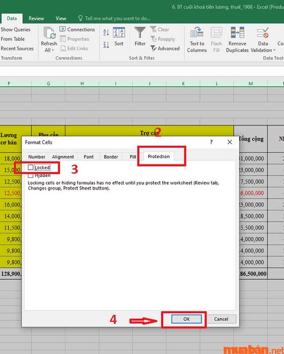This screenshot has width=284, height=354.
Task: Select column F cell starting 11,500
Action: pos(11,228)
